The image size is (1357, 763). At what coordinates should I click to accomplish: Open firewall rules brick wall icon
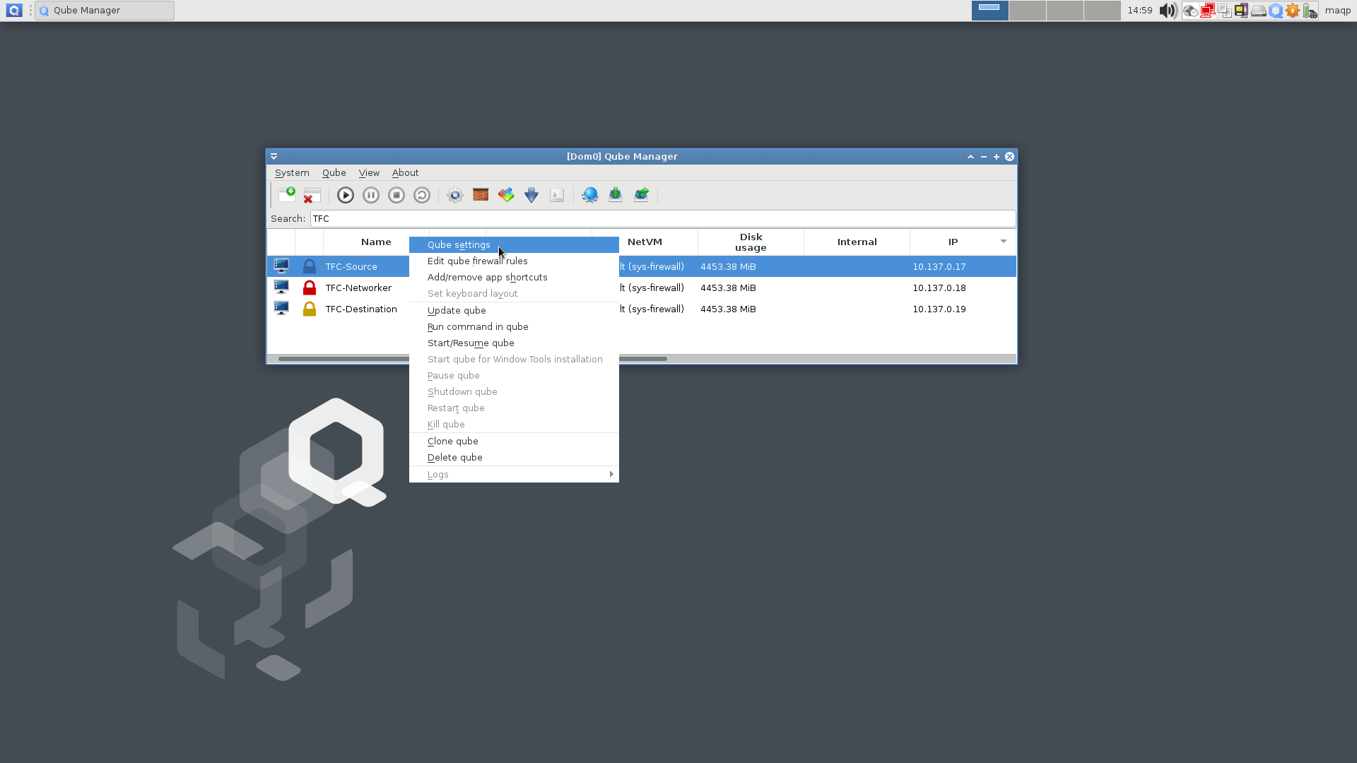tap(481, 195)
